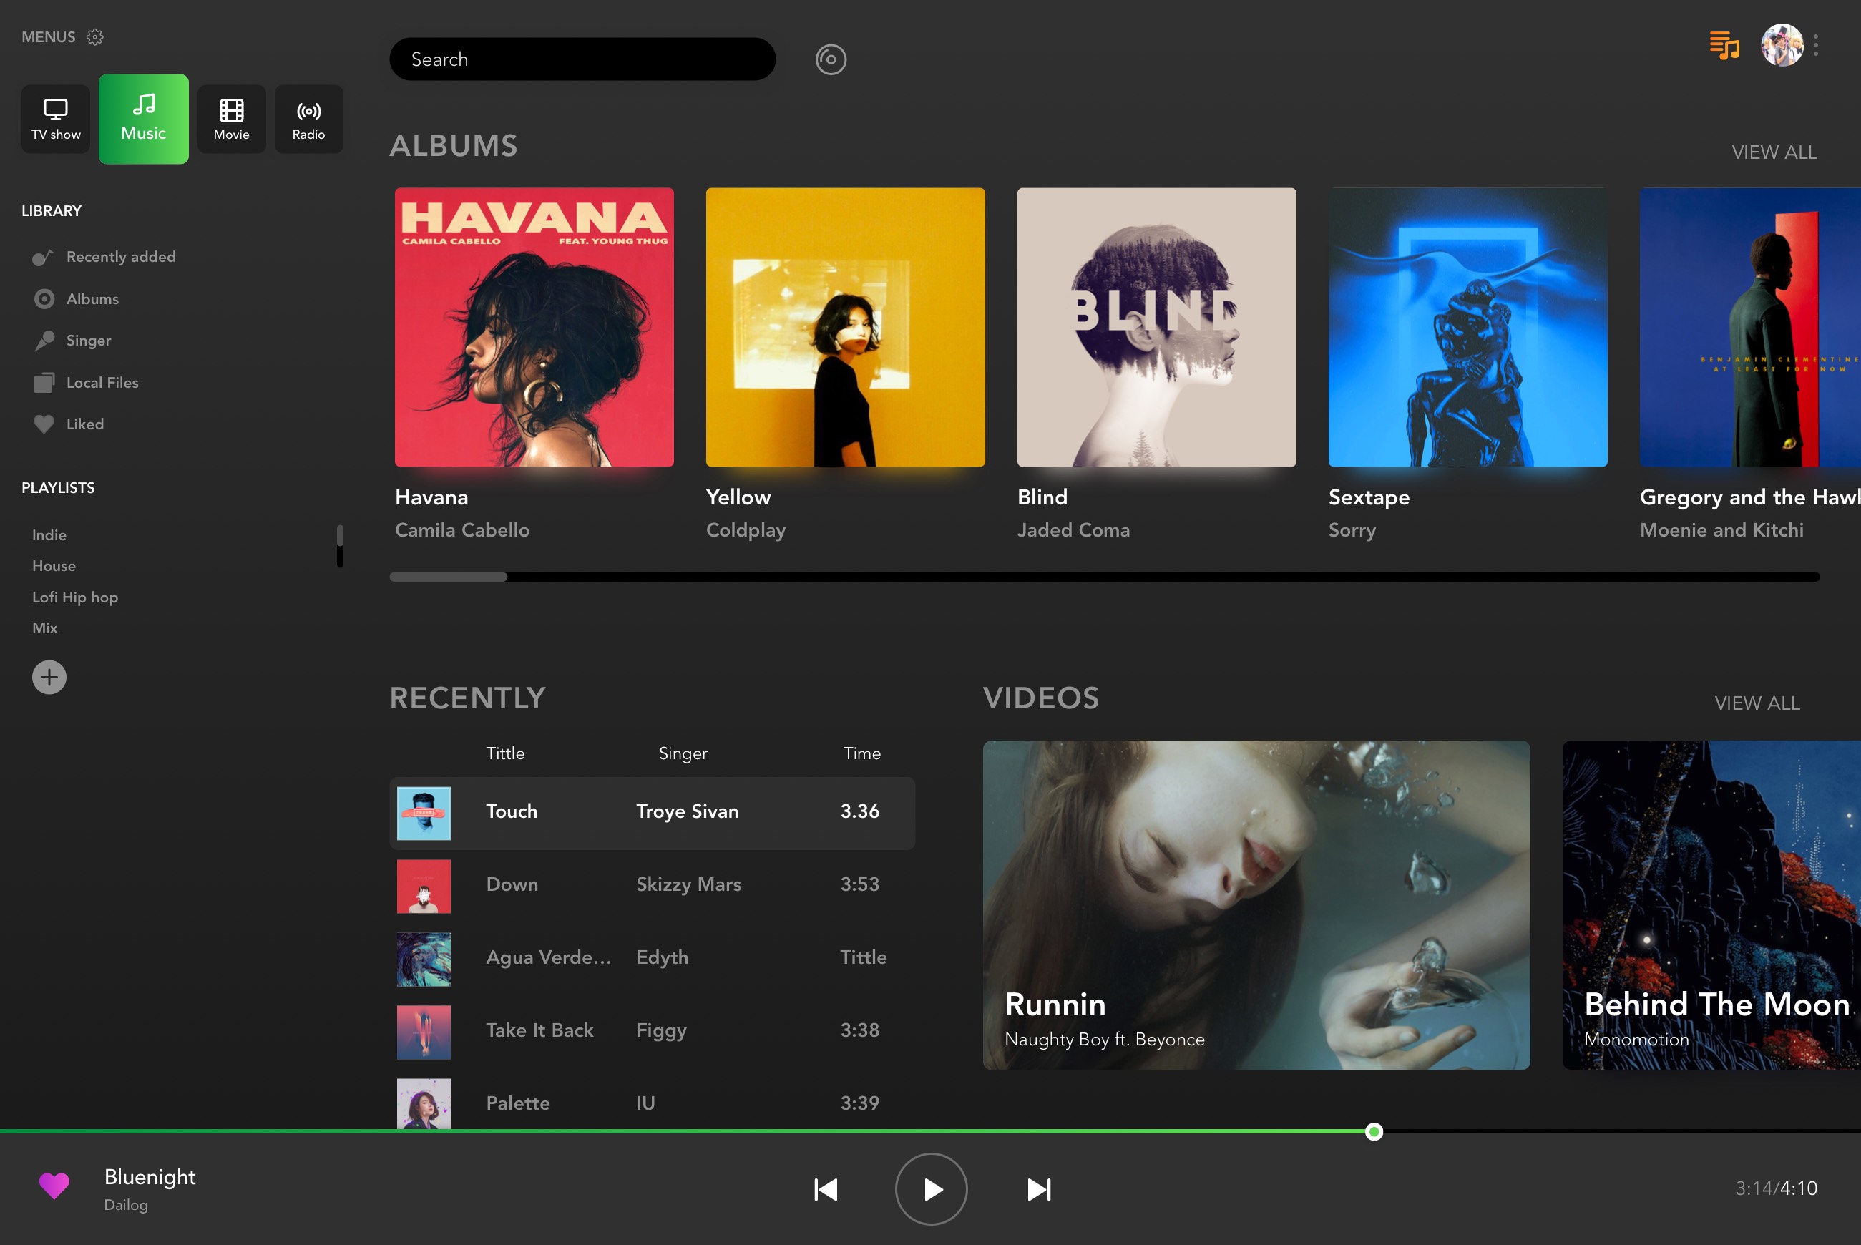Open the Movie section
Image resolution: width=1861 pixels, height=1245 pixels.
(231, 119)
